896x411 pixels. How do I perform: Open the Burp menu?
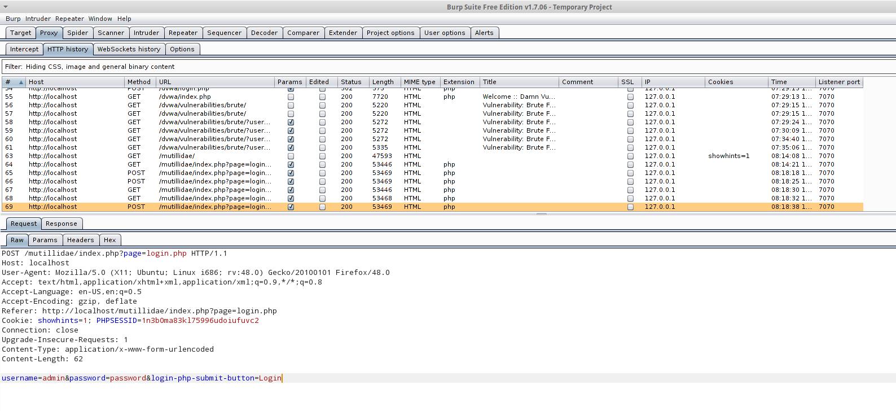click(x=13, y=19)
